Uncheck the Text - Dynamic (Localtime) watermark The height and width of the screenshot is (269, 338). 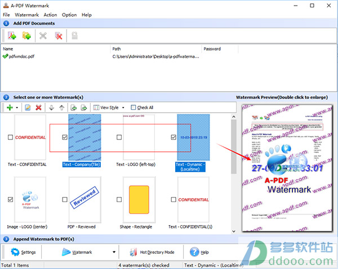(x=174, y=137)
